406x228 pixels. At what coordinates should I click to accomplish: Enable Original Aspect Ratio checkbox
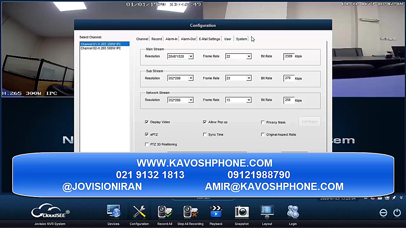(x=263, y=135)
